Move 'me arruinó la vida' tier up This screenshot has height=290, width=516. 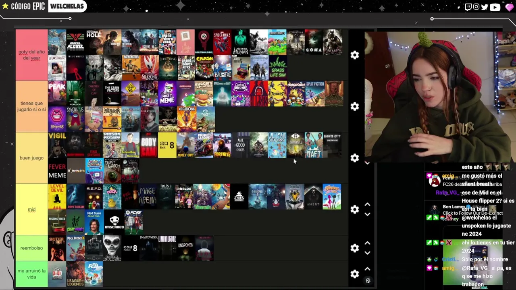point(367,269)
